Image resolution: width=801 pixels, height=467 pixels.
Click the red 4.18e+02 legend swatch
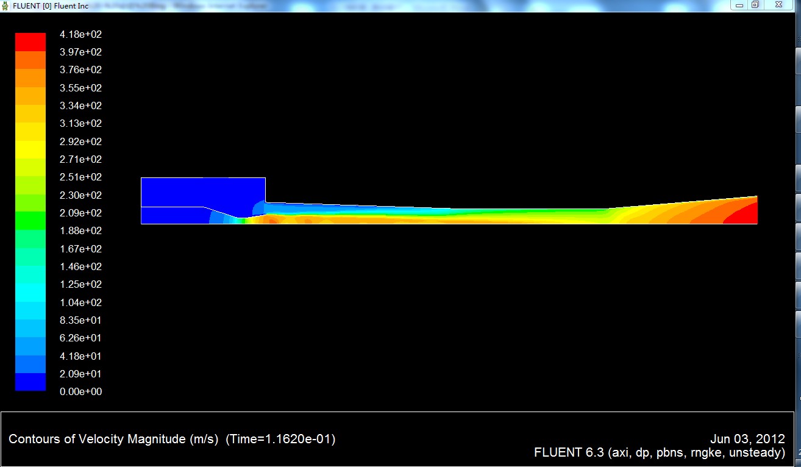tap(30, 42)
